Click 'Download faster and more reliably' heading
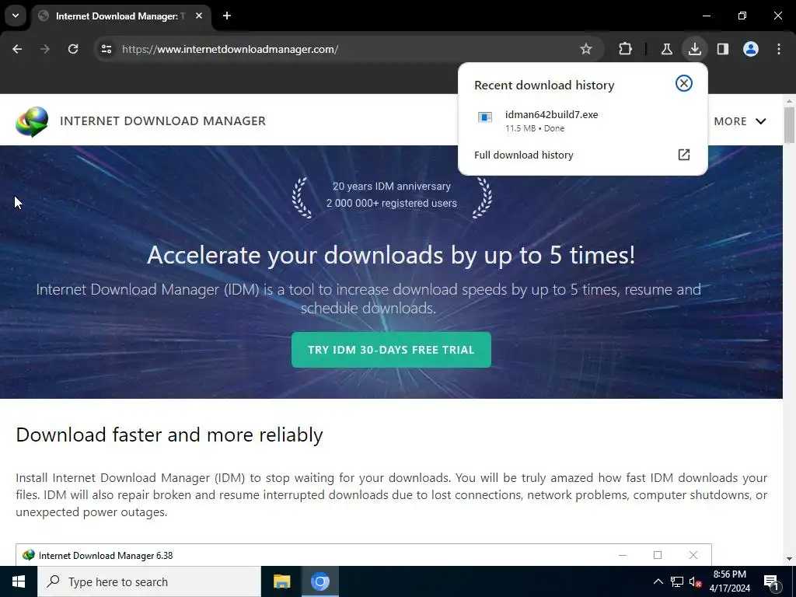Image resolution: width=796 pixels, height=597 pixels. 169,435
